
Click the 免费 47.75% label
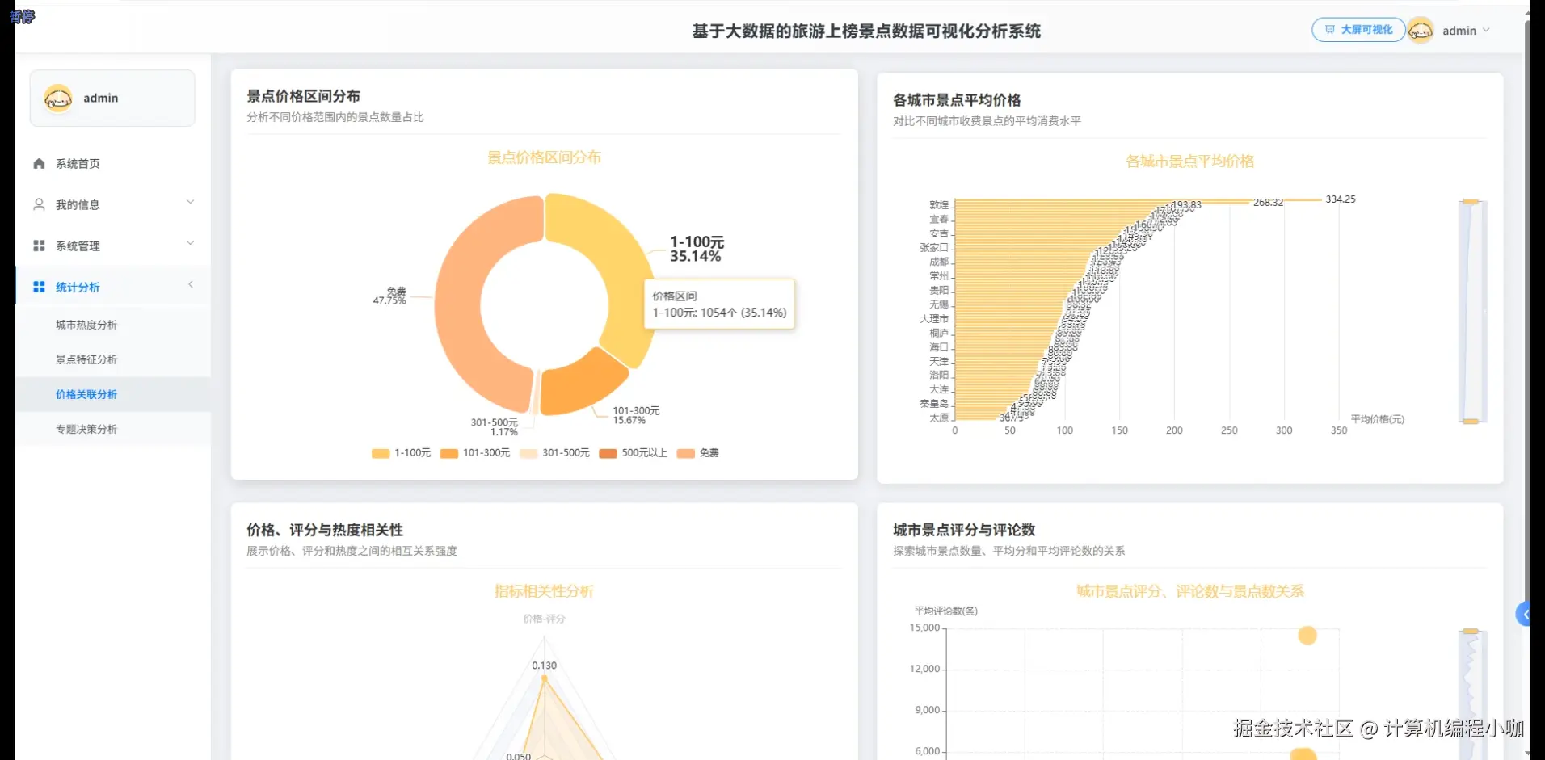pos(389,296)
